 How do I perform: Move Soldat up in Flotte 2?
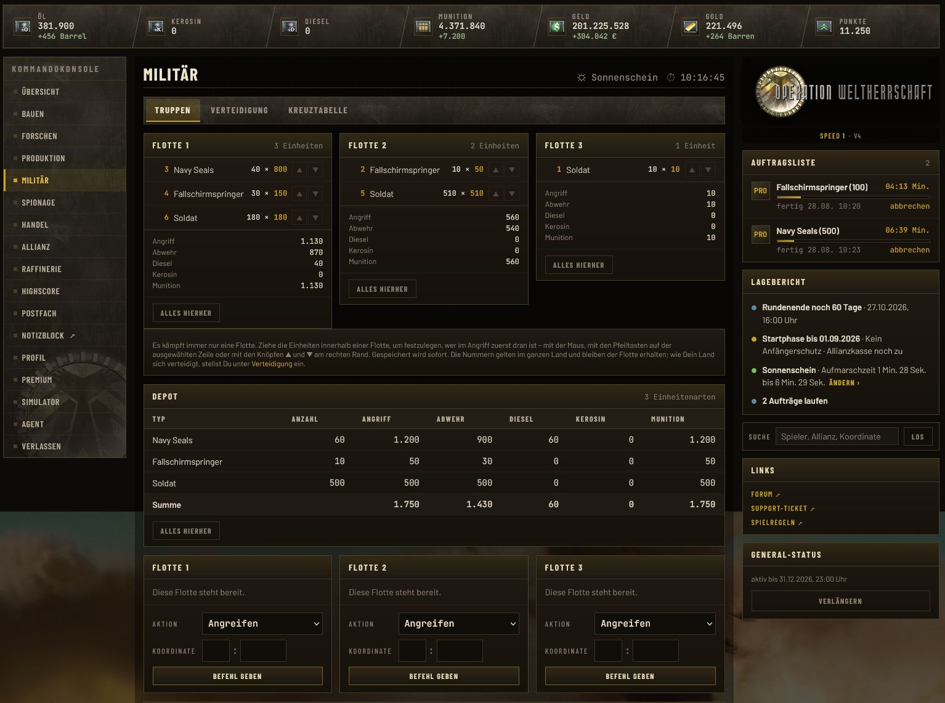496,193
